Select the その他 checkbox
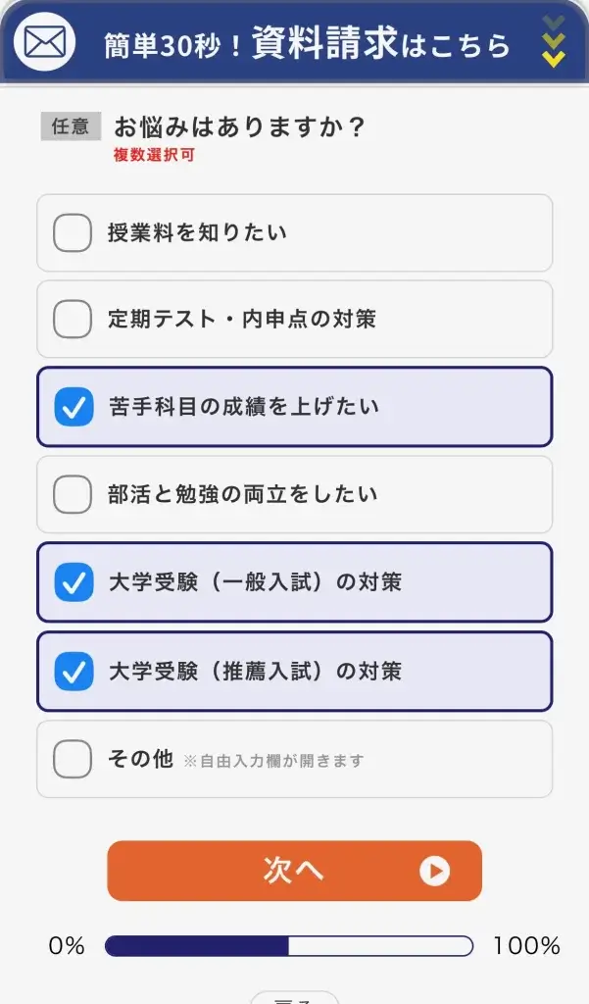This screenshot has height=1004, width=589. (x=73, y=759)
